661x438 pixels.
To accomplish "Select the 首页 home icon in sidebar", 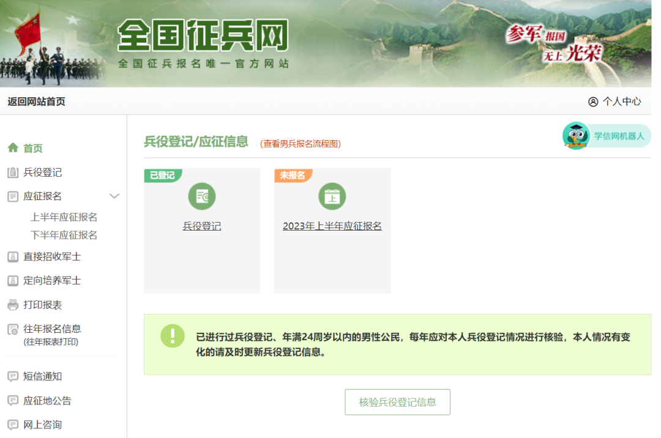I will click(13, 147).
